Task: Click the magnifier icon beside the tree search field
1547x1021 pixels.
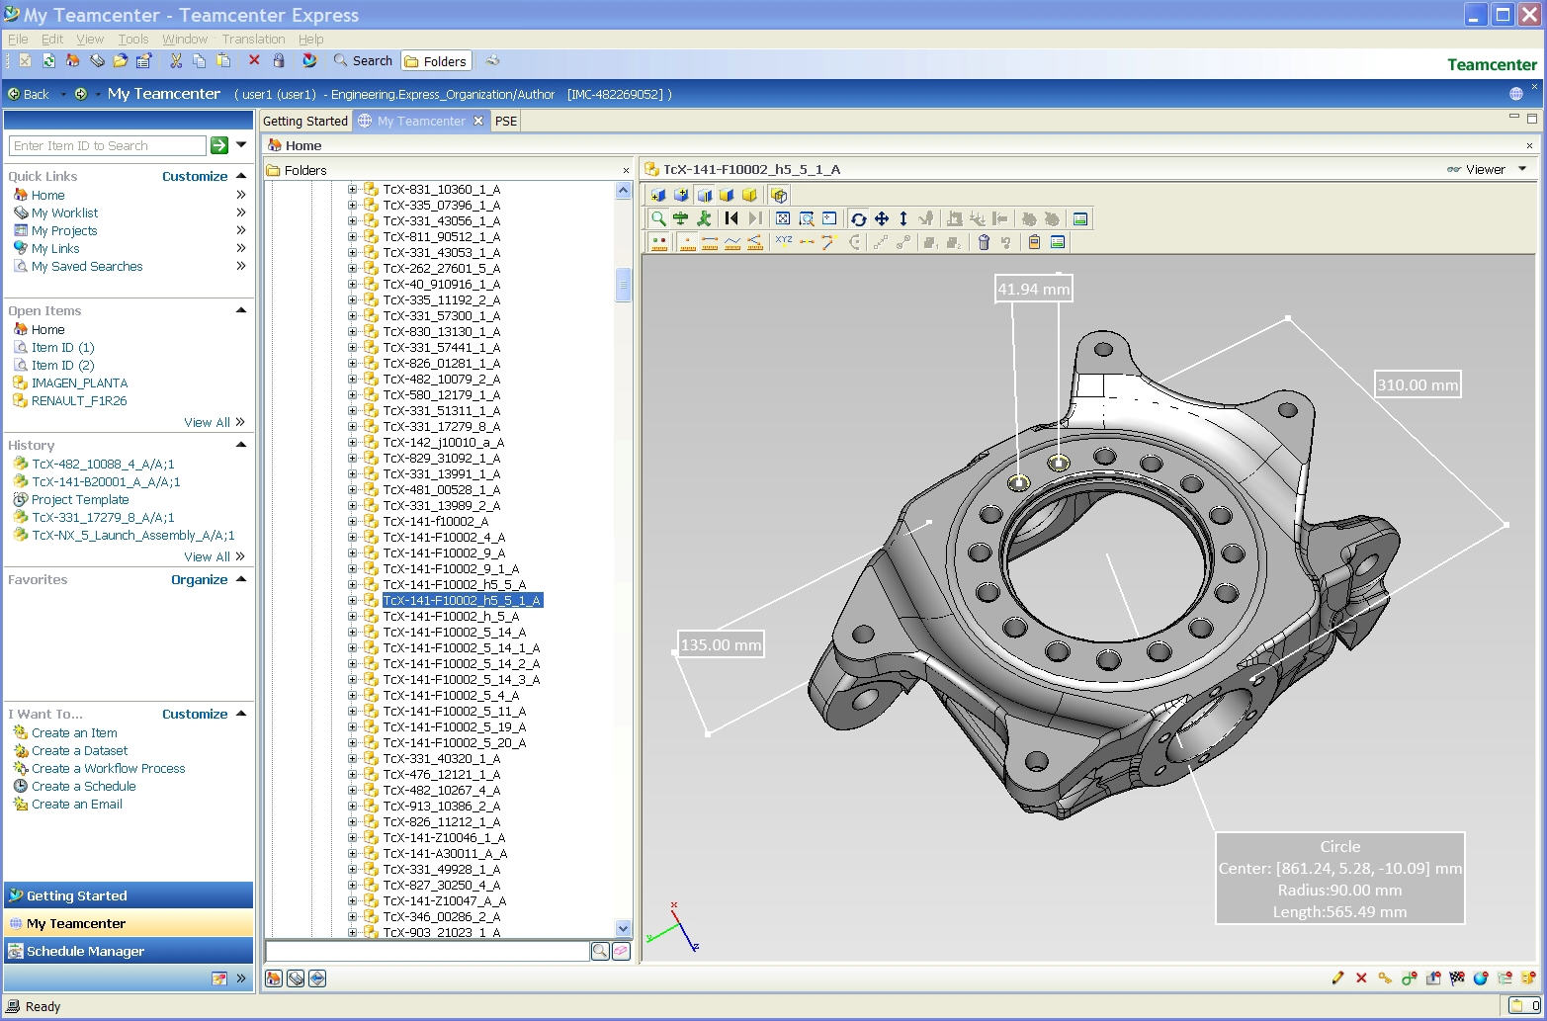Action: (600, 951)
